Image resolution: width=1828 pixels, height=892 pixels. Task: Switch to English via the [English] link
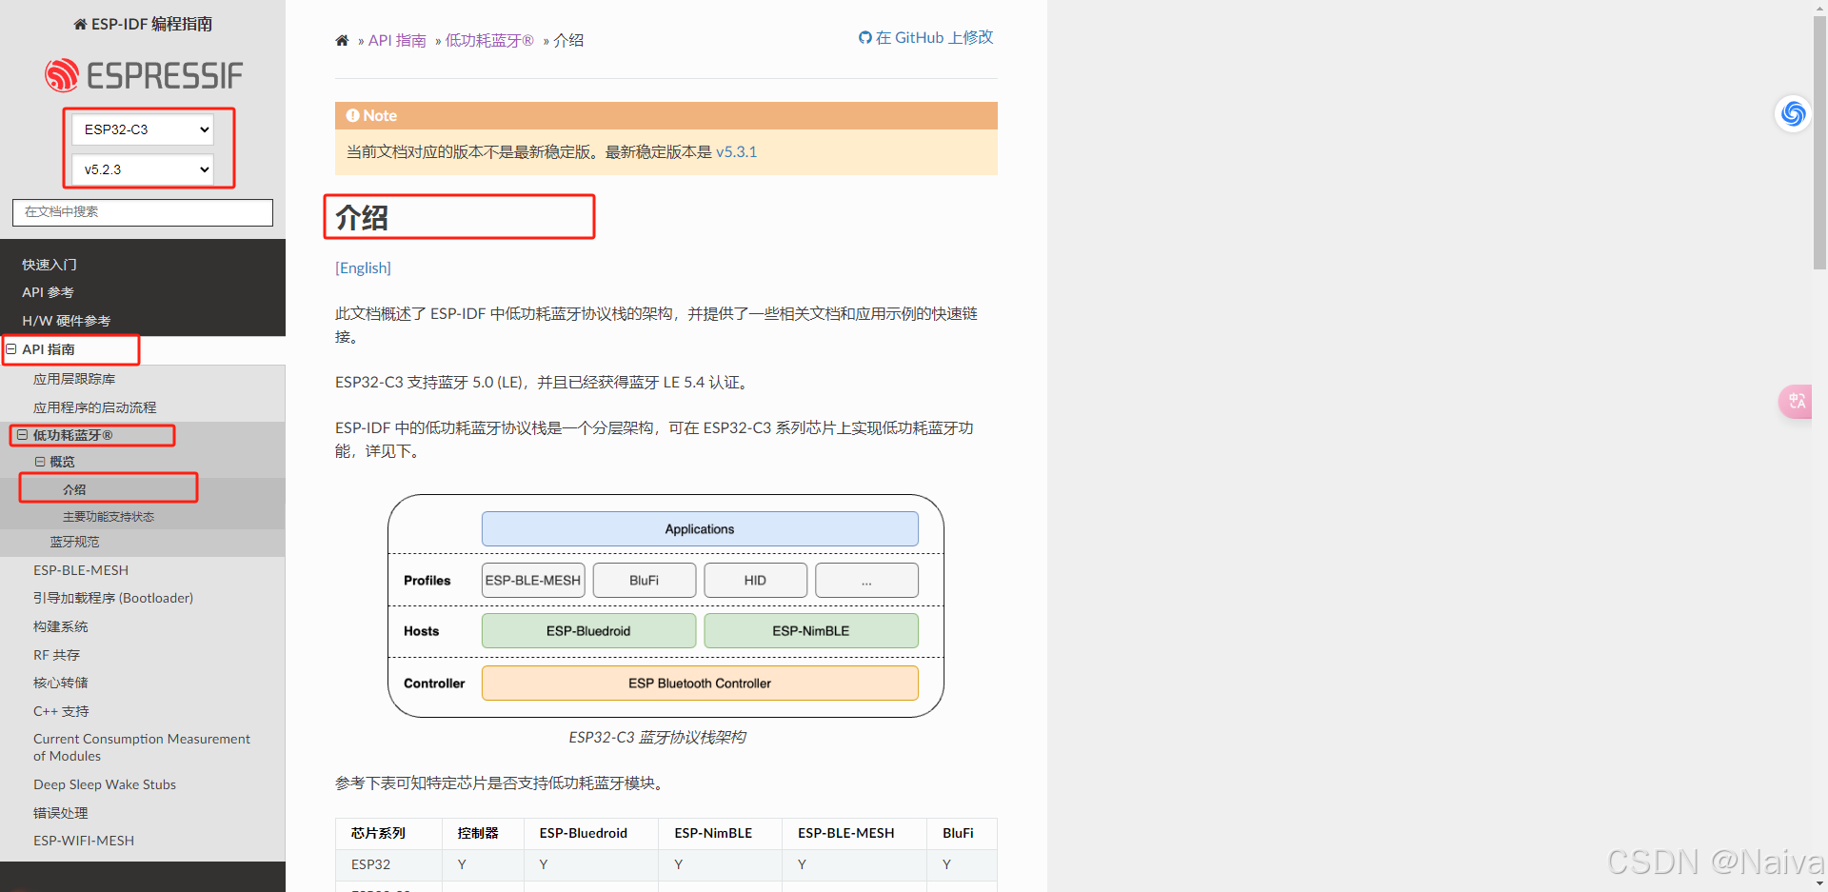click(363, 268)
